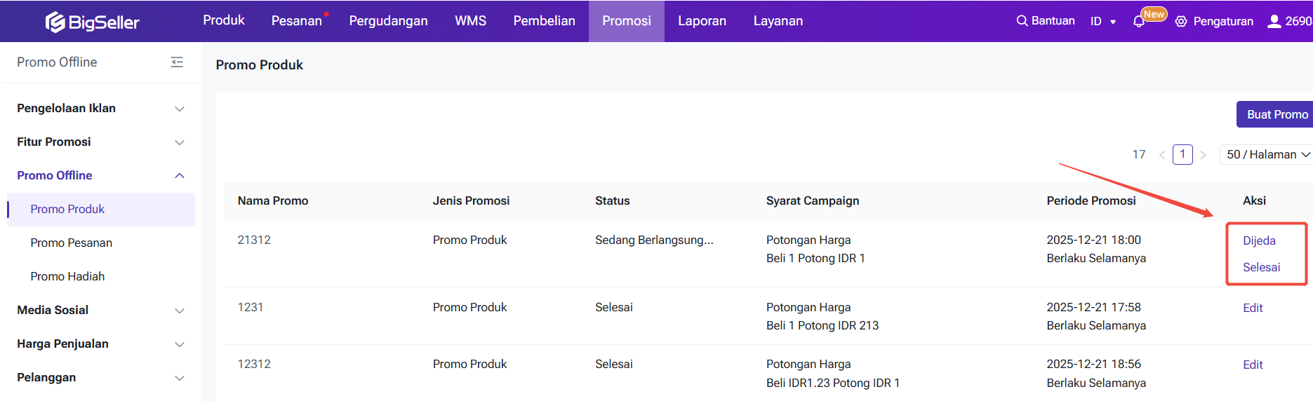Click Djeda for promo 21312
1313x401 pixels.
pyautogui.click(x=1259, y=240)
